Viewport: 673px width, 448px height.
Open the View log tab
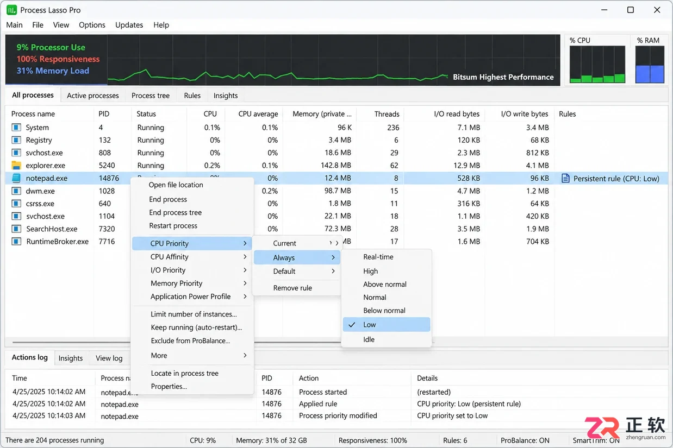[109, 358]
